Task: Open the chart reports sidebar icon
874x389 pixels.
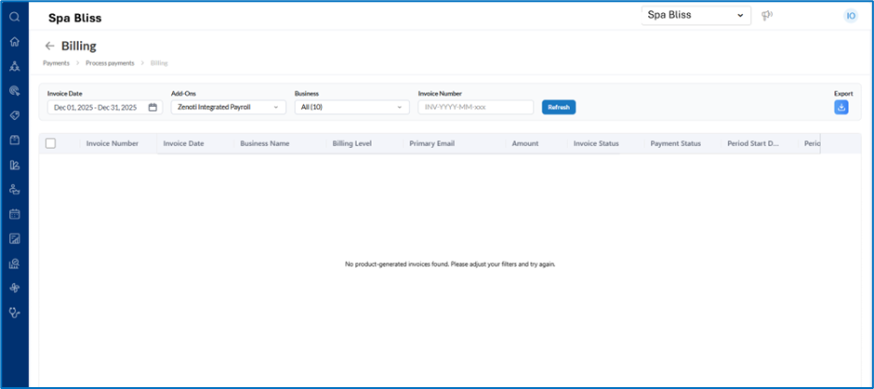Action: coord(15,239)
